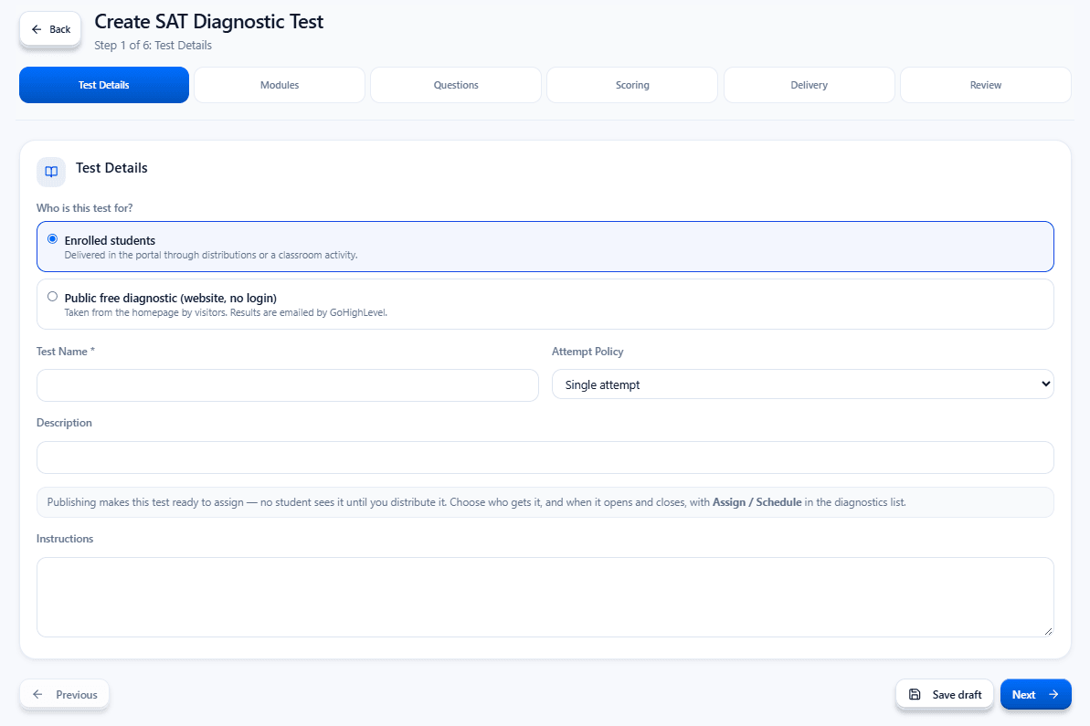Switch to the Review step tab

pyautogui.click(x=986, y=85)
